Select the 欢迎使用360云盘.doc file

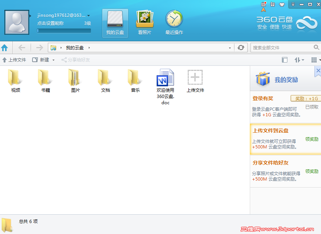(x=165, y=87)
